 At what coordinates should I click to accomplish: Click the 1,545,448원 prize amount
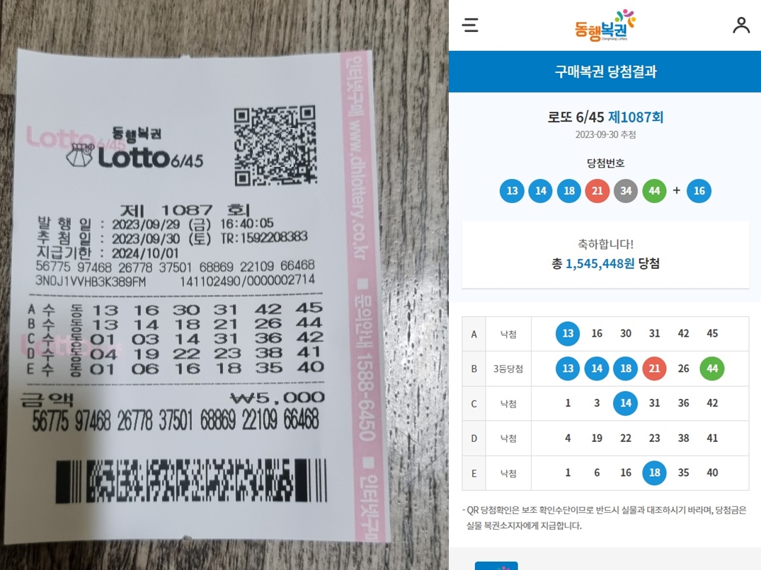click(x=600, y=263)
